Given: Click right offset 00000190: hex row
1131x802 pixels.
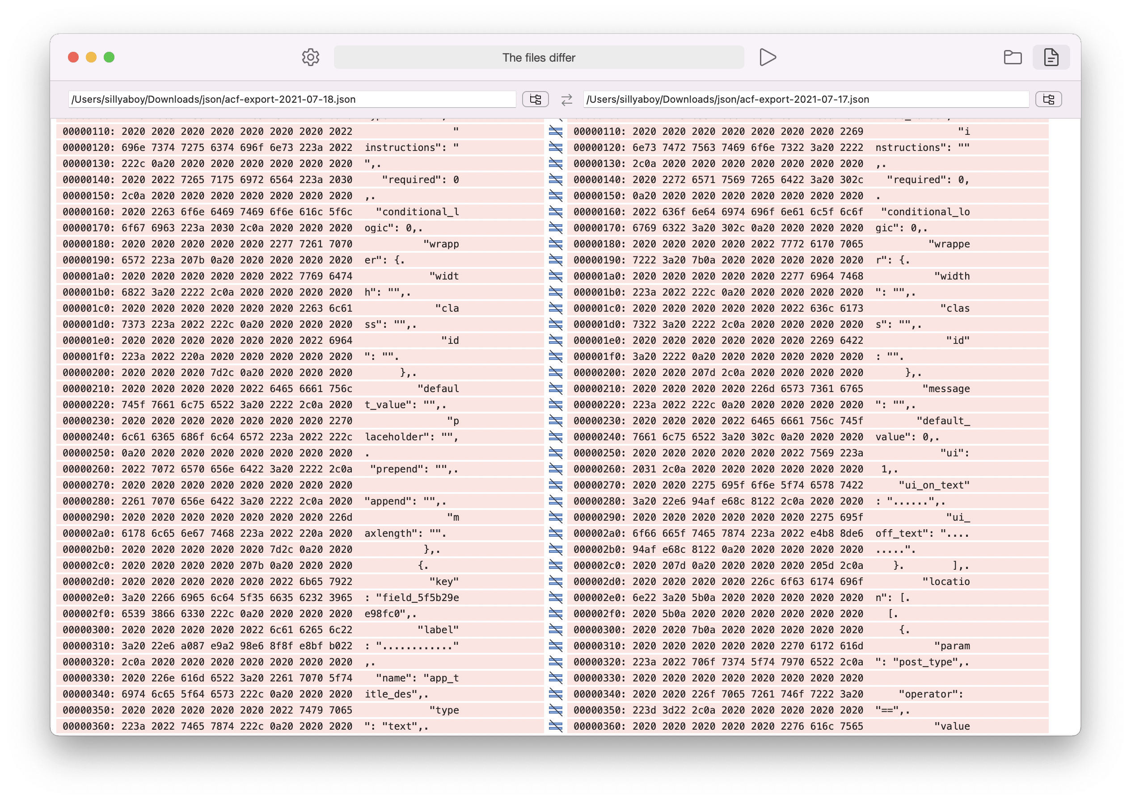Looking at the screenshot, I should tap(808, 260).
